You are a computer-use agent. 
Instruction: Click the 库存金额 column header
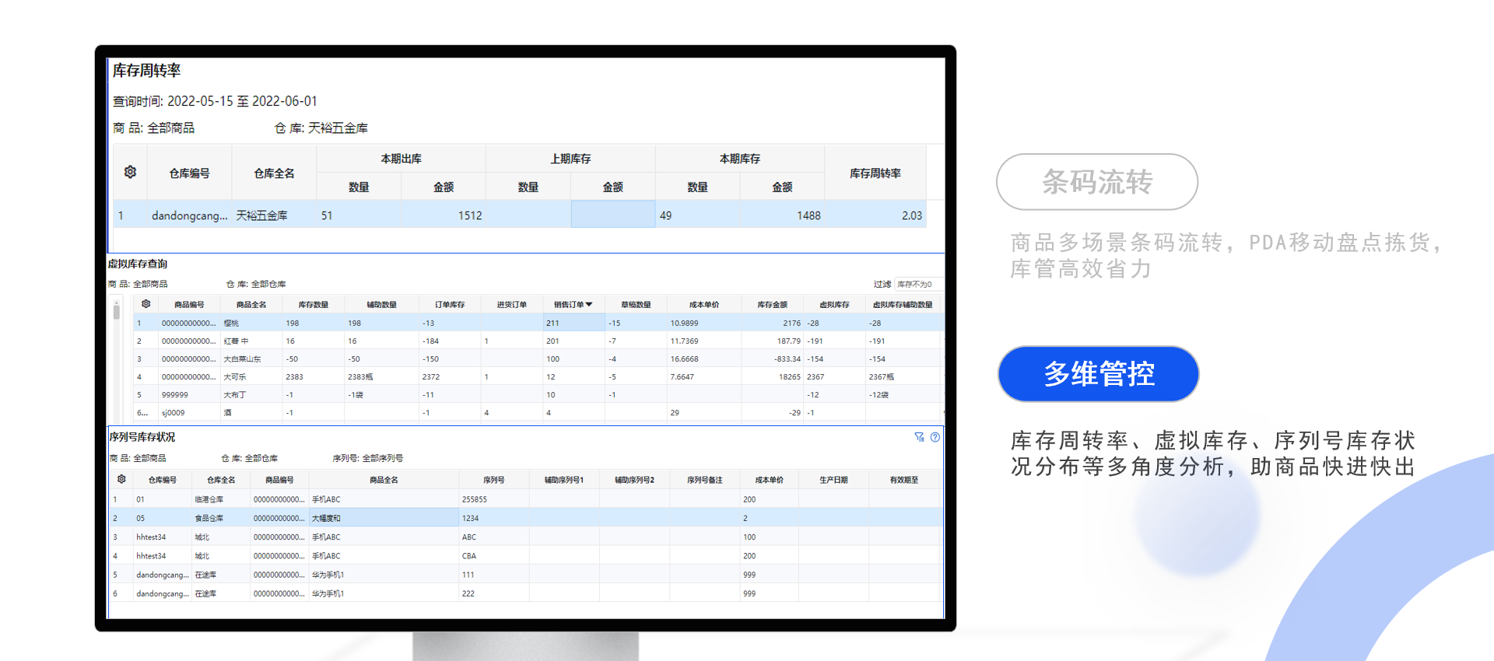pyautogui.click(x=773, y=305)
